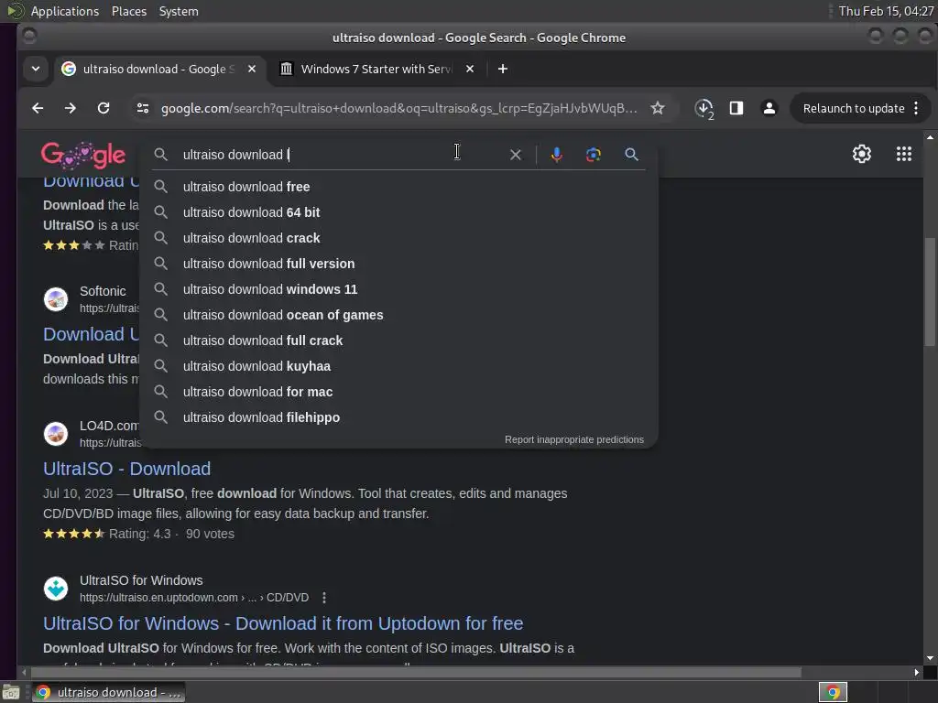
Task: Open the System menu
Action: click(x=179, y=11)
